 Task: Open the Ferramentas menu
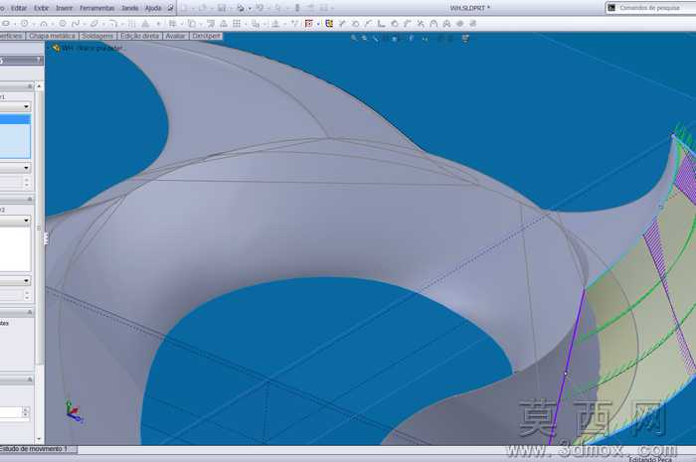97,8
